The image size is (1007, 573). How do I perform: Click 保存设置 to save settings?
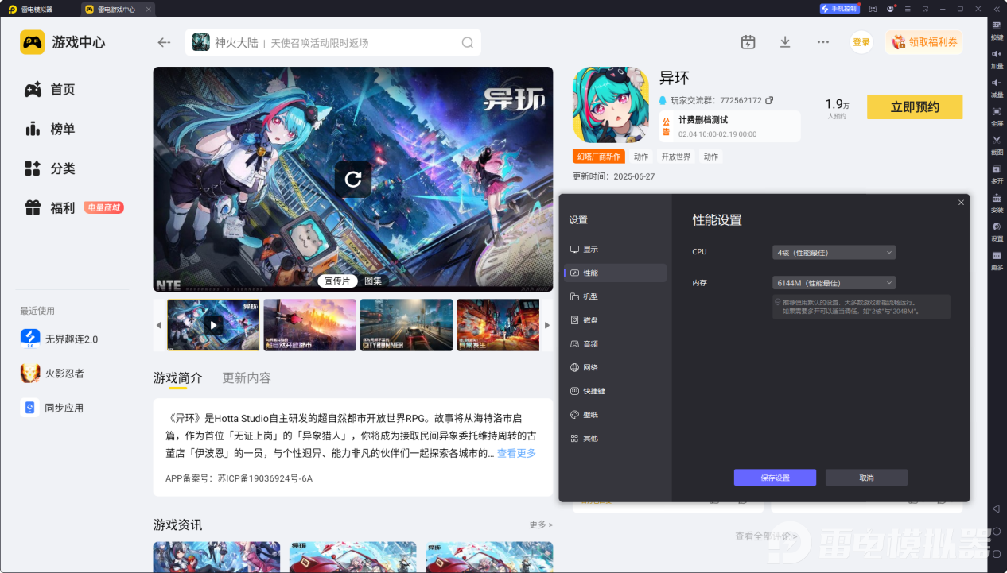pos(775,478)
